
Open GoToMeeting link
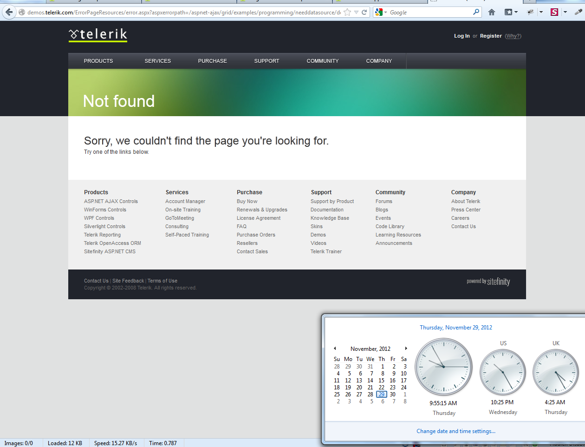180,218
